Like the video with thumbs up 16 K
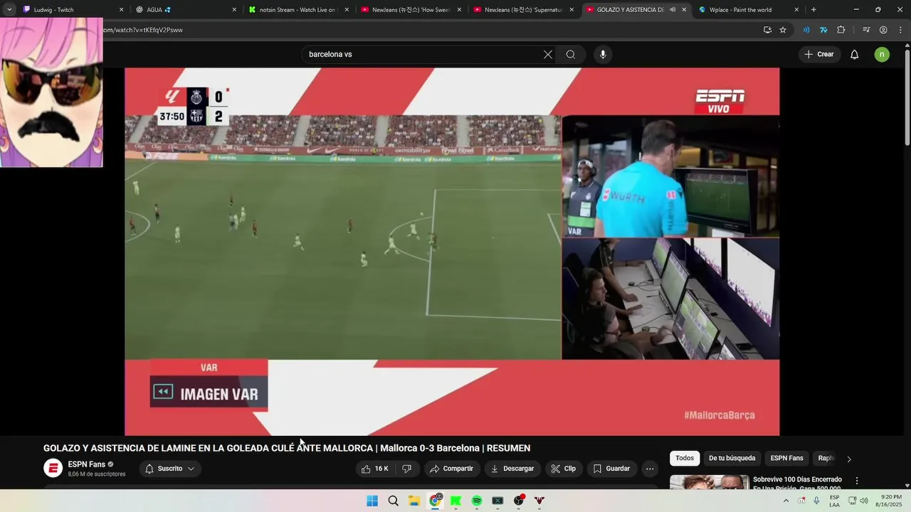 tap(376, 469)
